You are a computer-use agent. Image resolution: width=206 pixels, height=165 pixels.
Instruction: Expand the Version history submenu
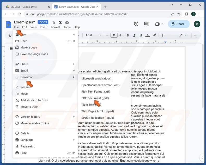click(45, 117)
